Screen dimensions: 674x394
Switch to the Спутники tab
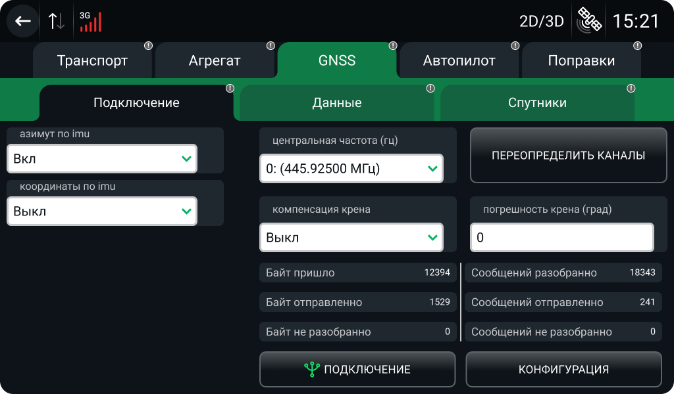(536, 102)
